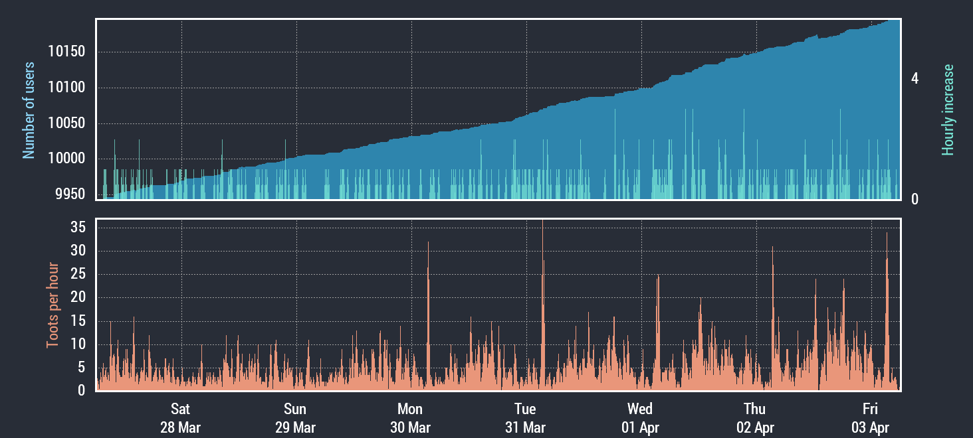Pick the Tue 31 Mar date label
This screenshot has width=973, height=438.
click(x=525, y=418)
